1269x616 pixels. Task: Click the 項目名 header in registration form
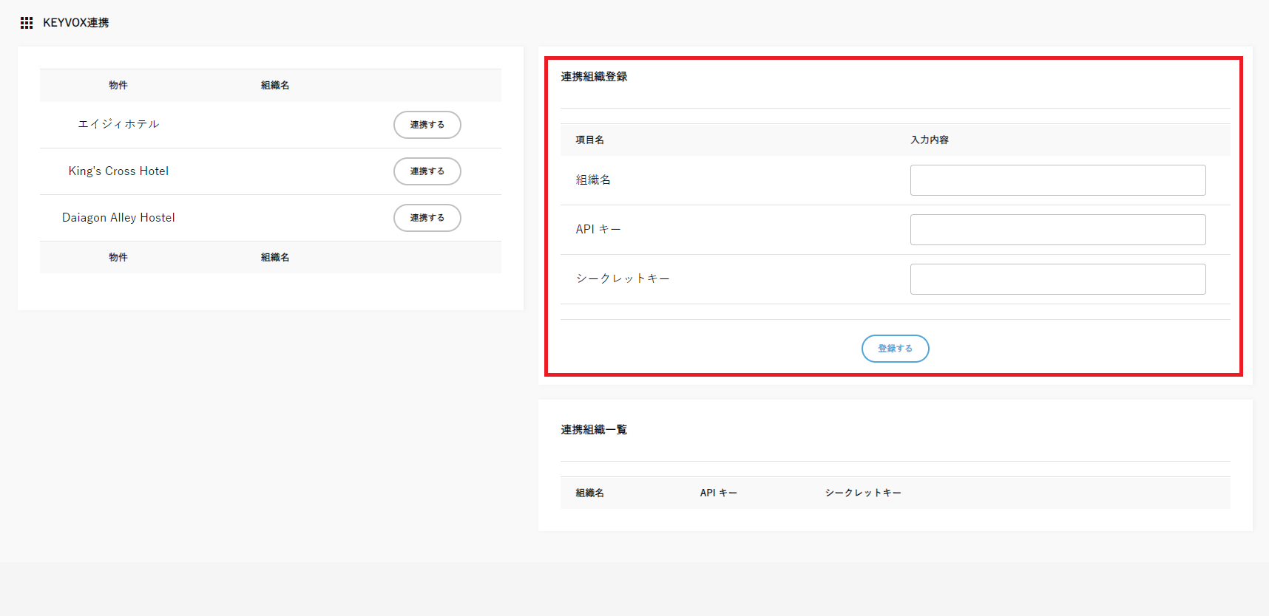(589, 140)
